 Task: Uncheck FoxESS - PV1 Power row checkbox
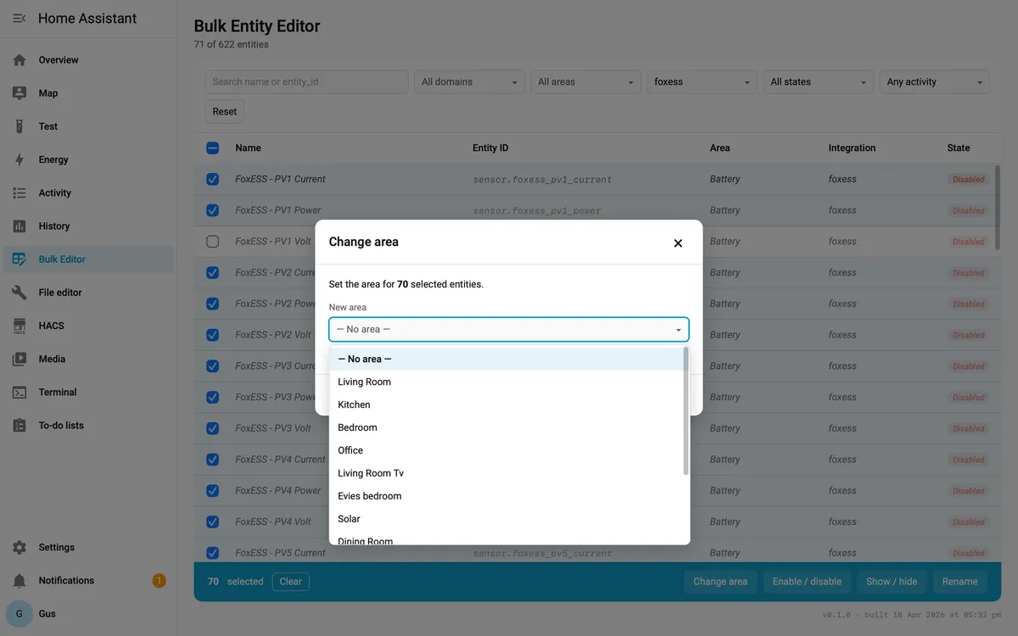point(213,210)
